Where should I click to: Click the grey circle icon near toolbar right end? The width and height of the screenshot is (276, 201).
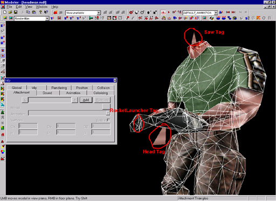coord(264,18)
